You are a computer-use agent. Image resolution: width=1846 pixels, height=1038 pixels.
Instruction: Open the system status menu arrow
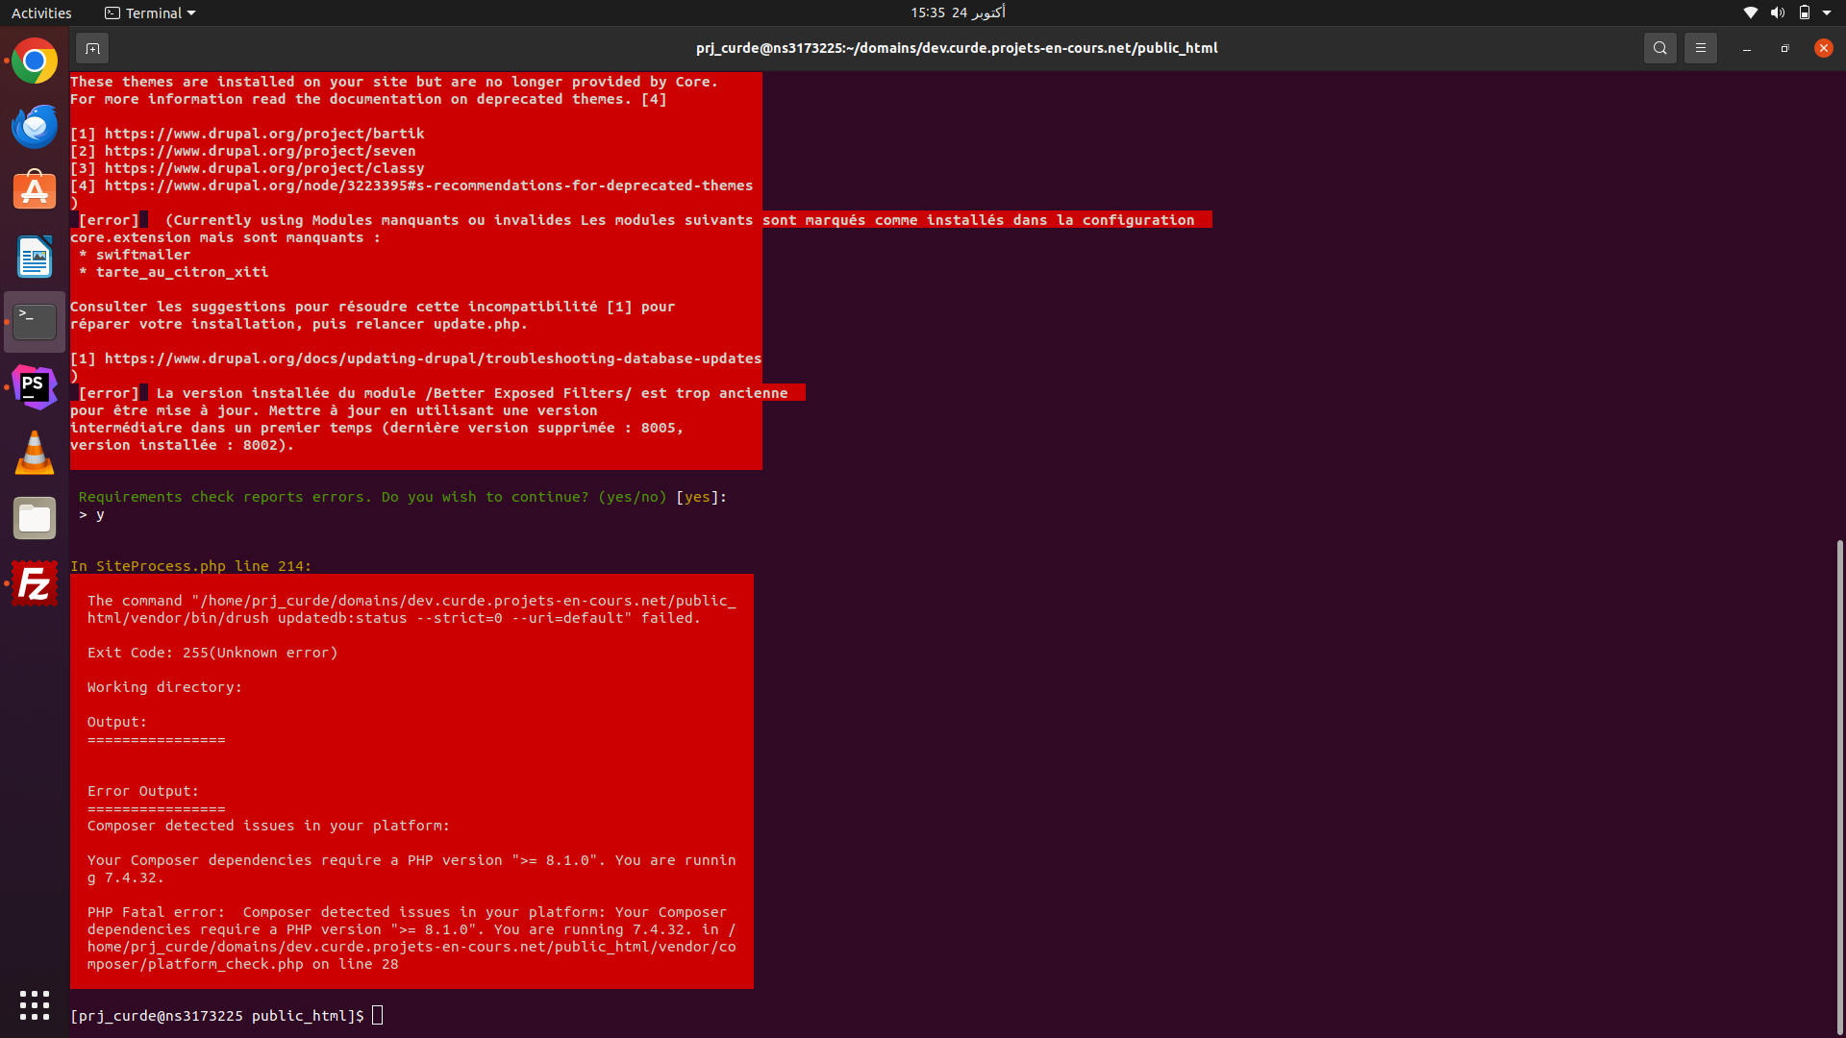point(1827,12)
